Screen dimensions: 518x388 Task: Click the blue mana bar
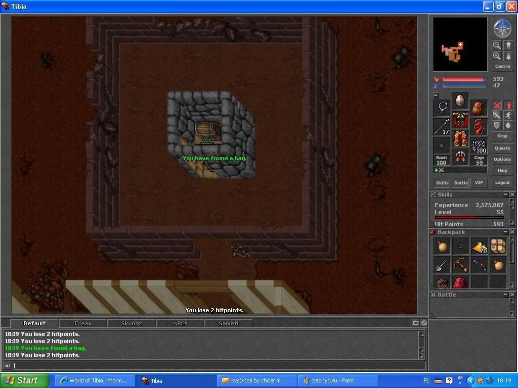pyautogui.click(x=464, y=85)
